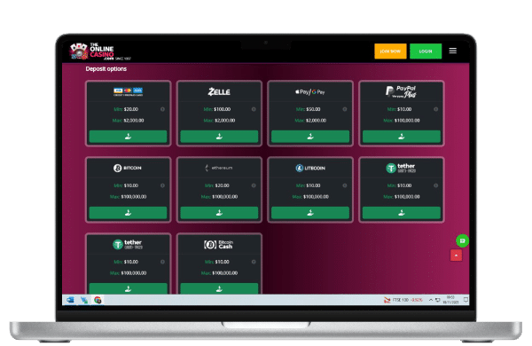The image size is (532, 346).
Task: Open info icon on the Bitcoin Cash card
Action: (254, 262)
